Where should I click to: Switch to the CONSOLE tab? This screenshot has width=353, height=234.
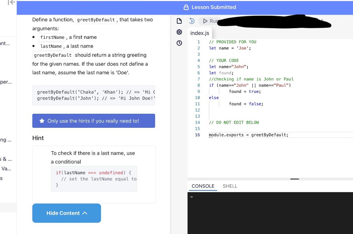tap(203, 186)
